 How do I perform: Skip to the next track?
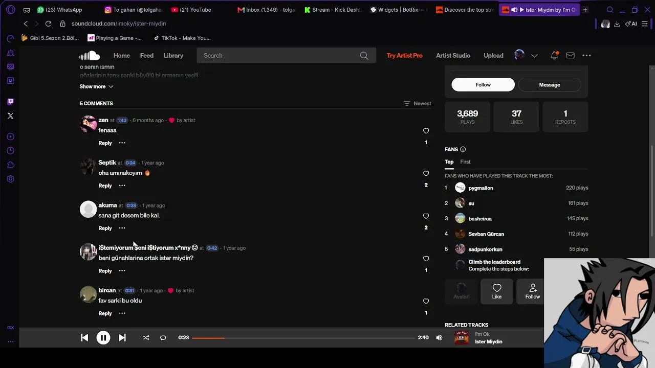coord(122,338)
